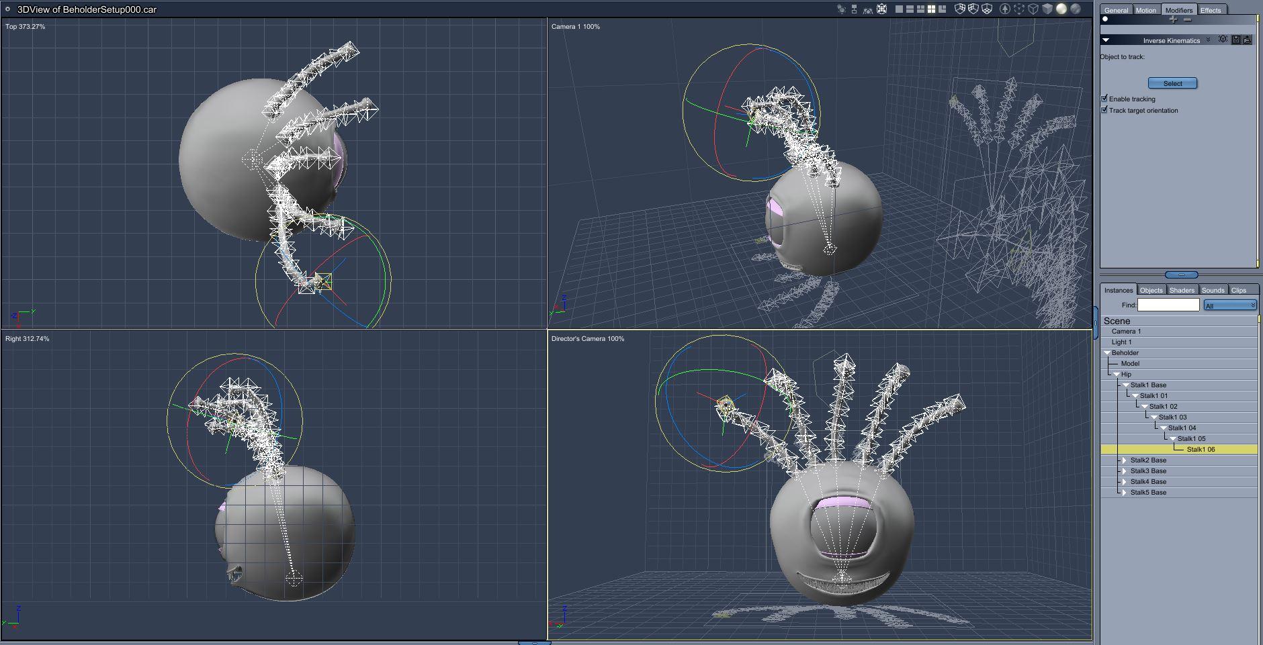This screenshot has width=1263, height=645.
Task: Switch to the Objects tab
Action: coord(1151,290)
